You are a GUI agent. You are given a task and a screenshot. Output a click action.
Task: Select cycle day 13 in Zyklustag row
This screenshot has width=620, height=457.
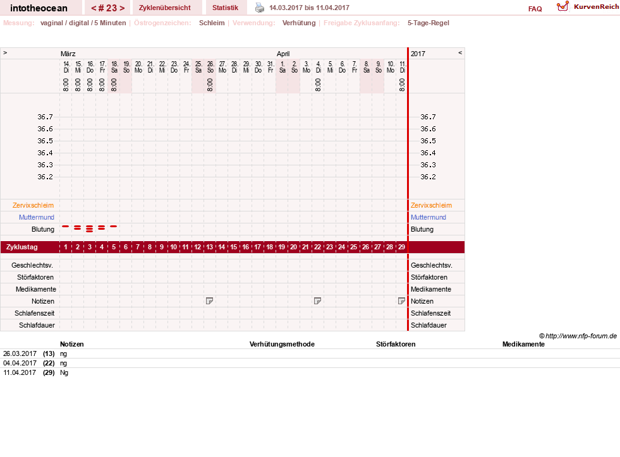[210, 247]
